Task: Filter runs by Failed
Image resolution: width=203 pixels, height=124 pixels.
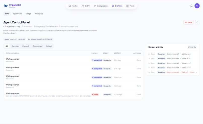Action: 49,46
